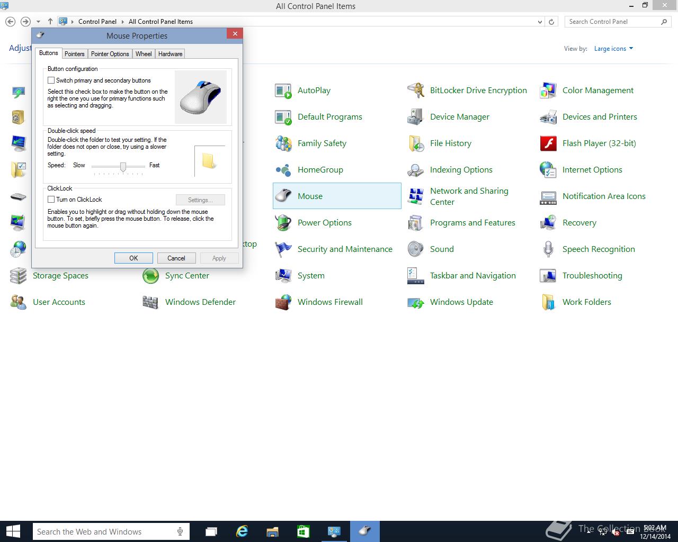Open the Windows Firewall icon

pyautogui.click(x=283, y=302)
